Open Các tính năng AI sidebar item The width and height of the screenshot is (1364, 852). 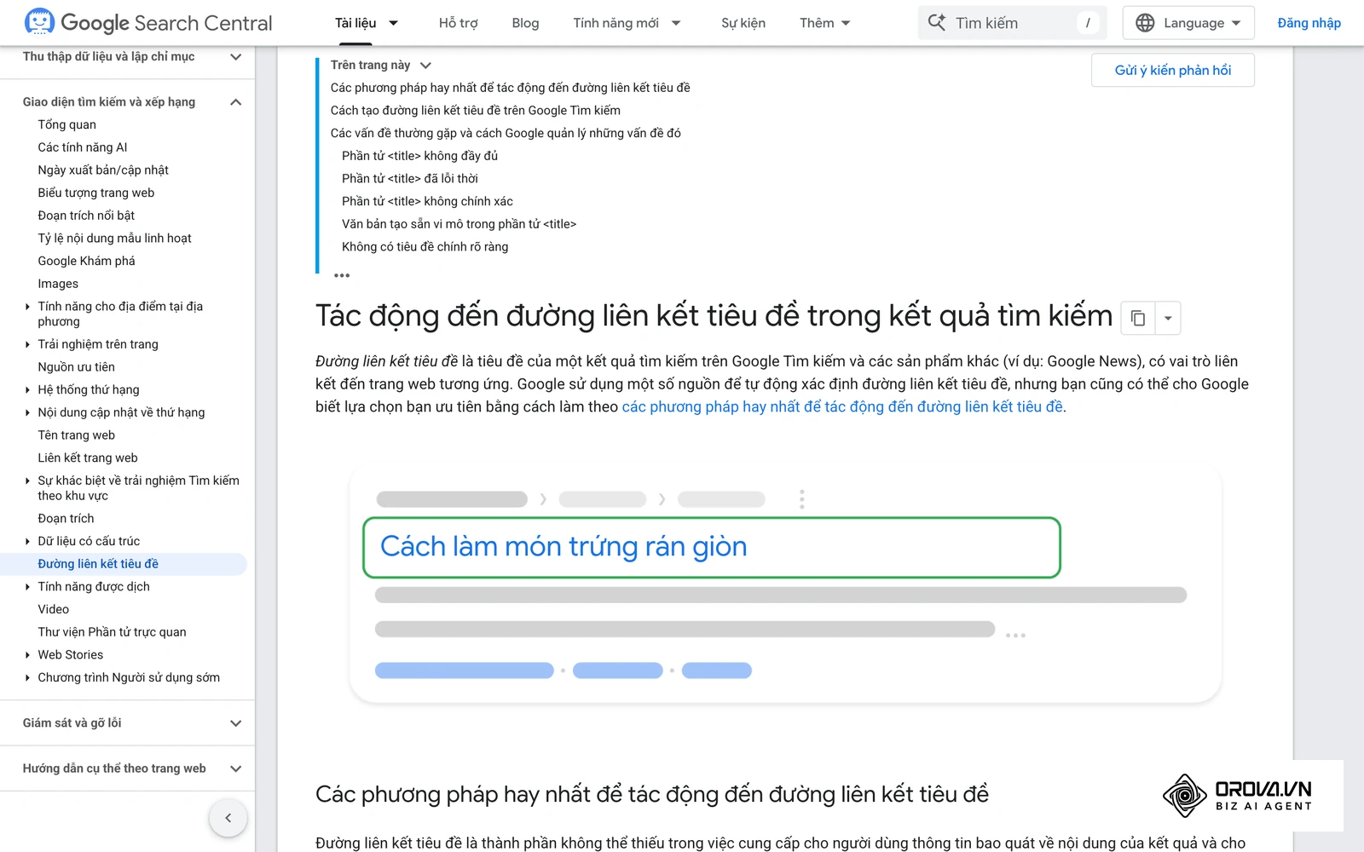[83, 147]
